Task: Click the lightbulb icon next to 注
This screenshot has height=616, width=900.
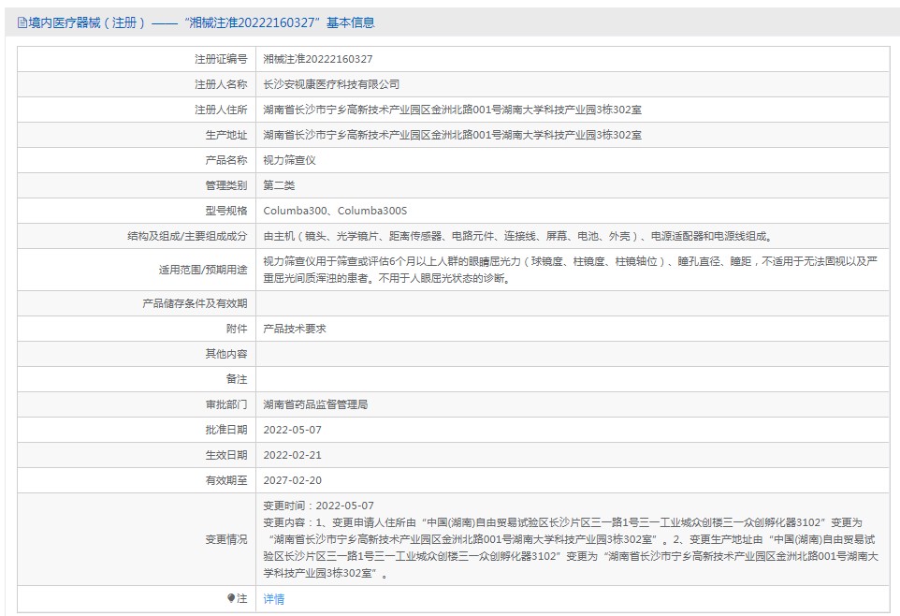Action: (x=231, y=598)
